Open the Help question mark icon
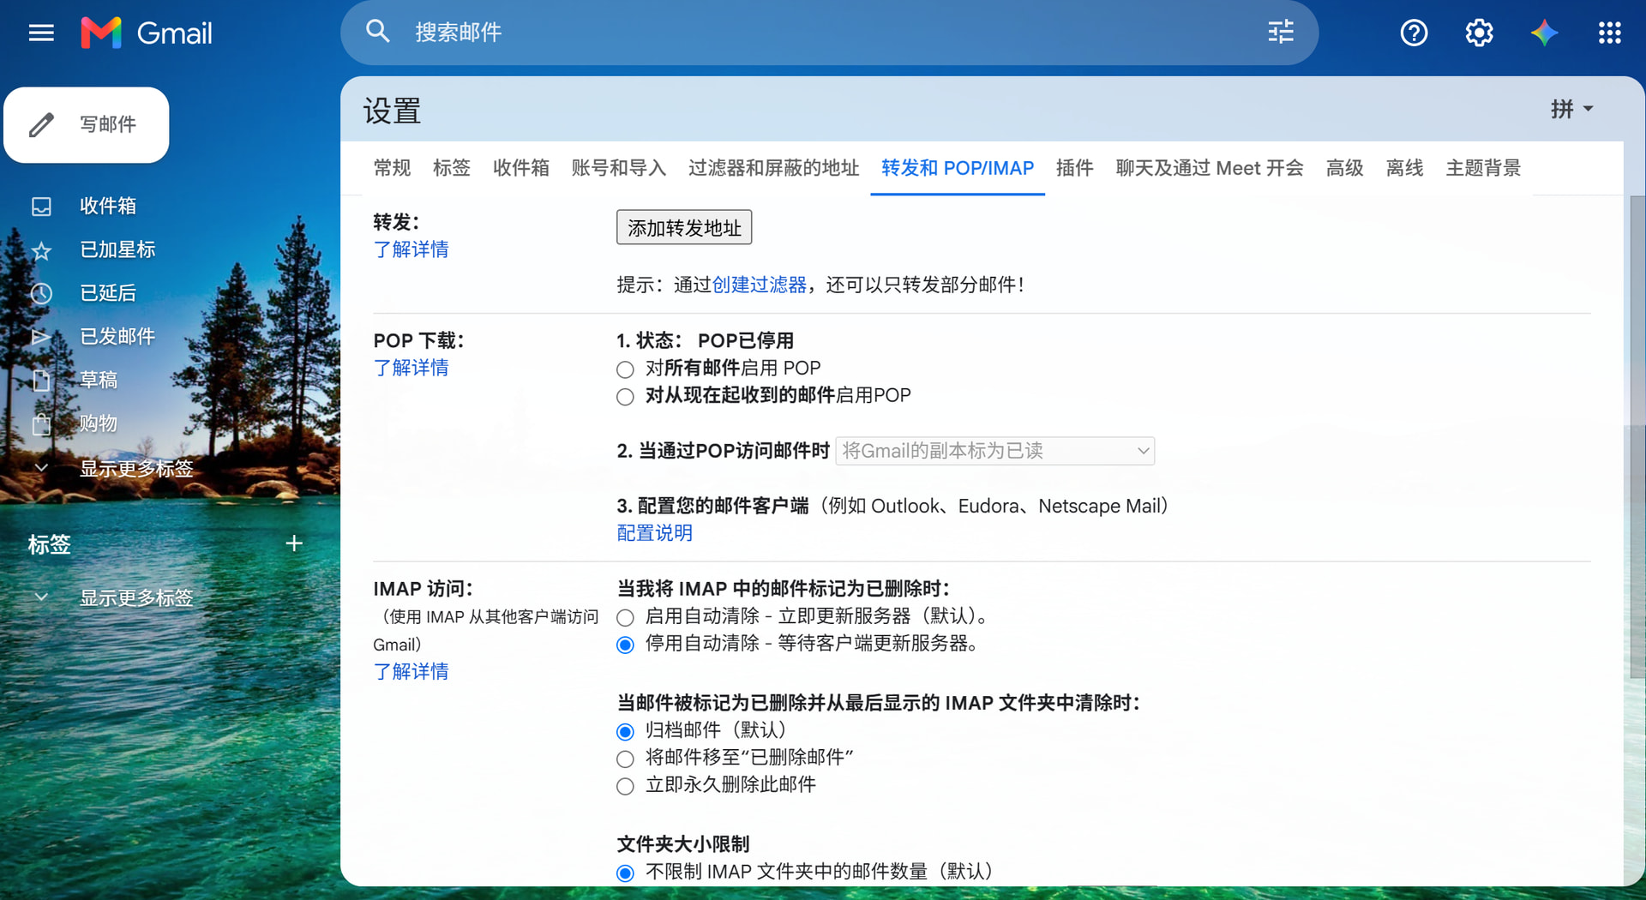The width and height of the screenshot is (1646, 900). click(1414, 33)
